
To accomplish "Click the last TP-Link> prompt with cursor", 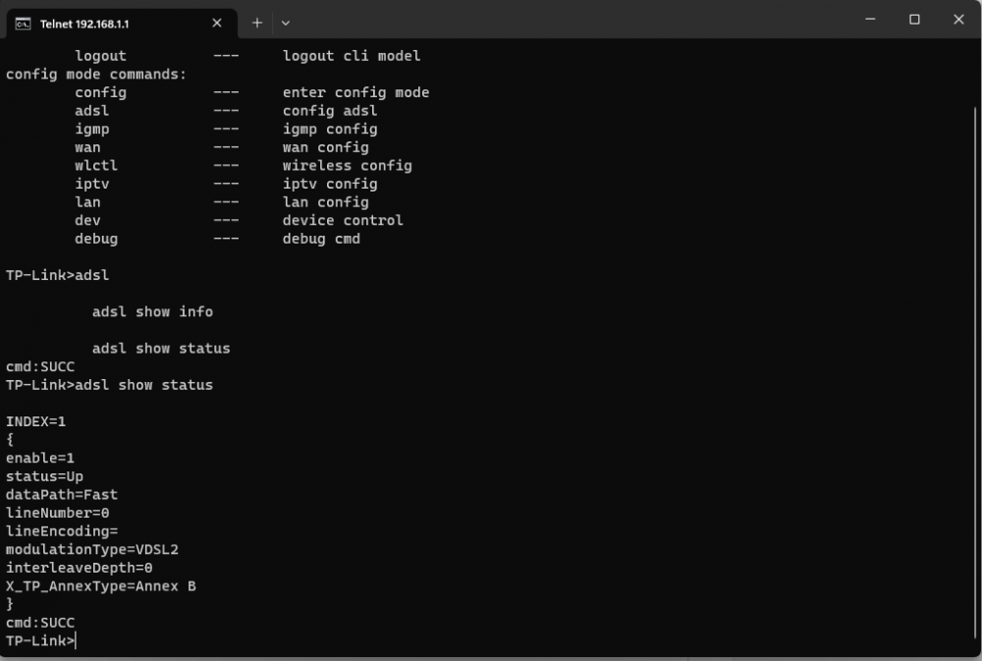I will 40,641.
